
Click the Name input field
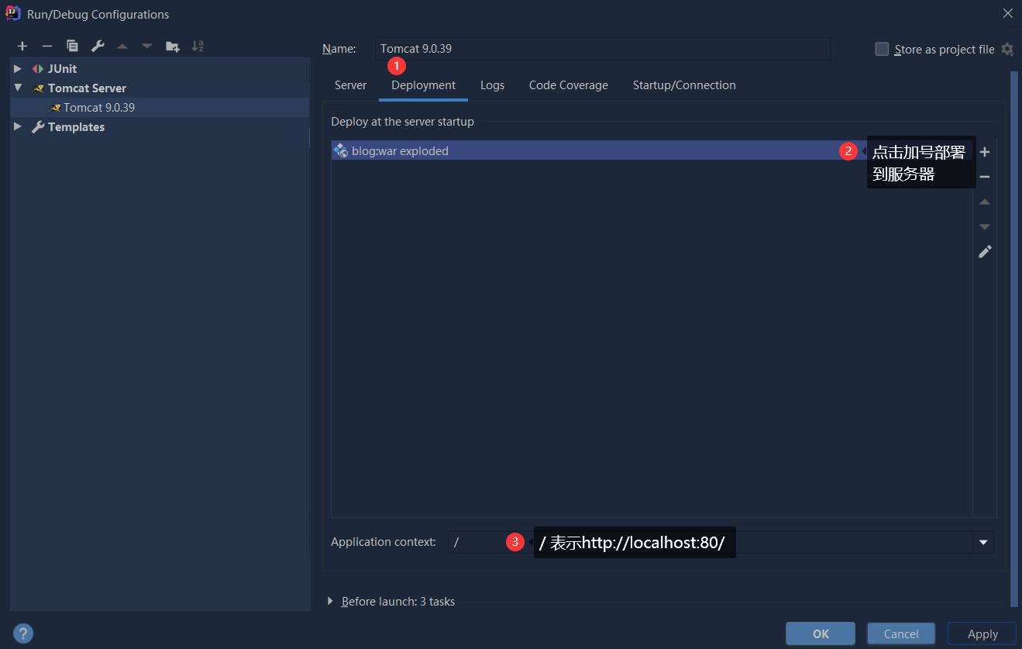(603, 48)
